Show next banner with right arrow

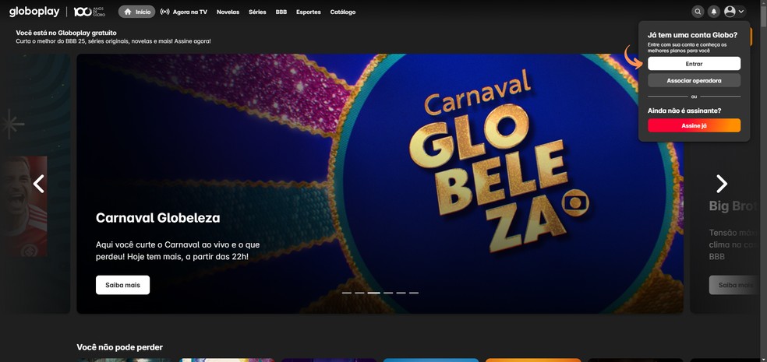722,184
